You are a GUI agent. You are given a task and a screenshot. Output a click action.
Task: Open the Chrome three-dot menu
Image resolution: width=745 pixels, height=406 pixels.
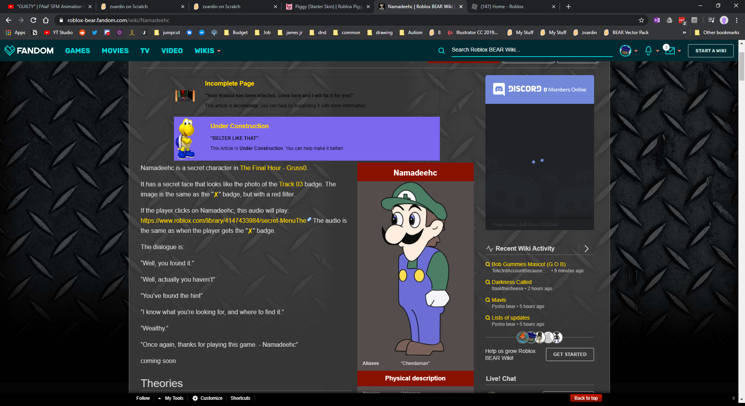736,20
